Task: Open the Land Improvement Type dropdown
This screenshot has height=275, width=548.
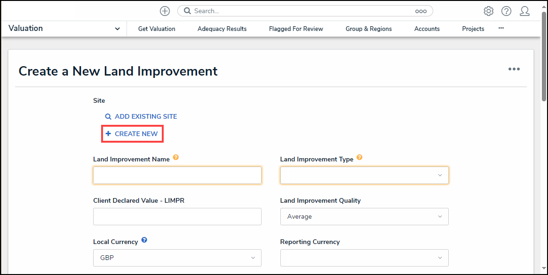Action: tap(364, 175)
